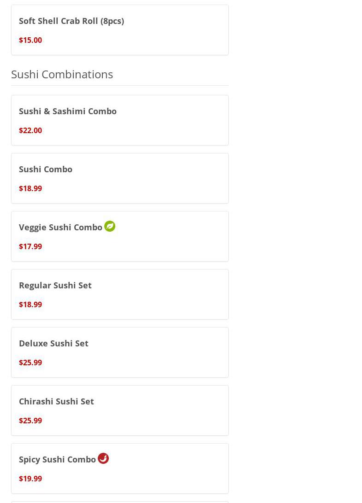This screenshot has height=503, width=362.
Task: Click the Sushi Combo $18.99 price
Action: coord(30,188)
